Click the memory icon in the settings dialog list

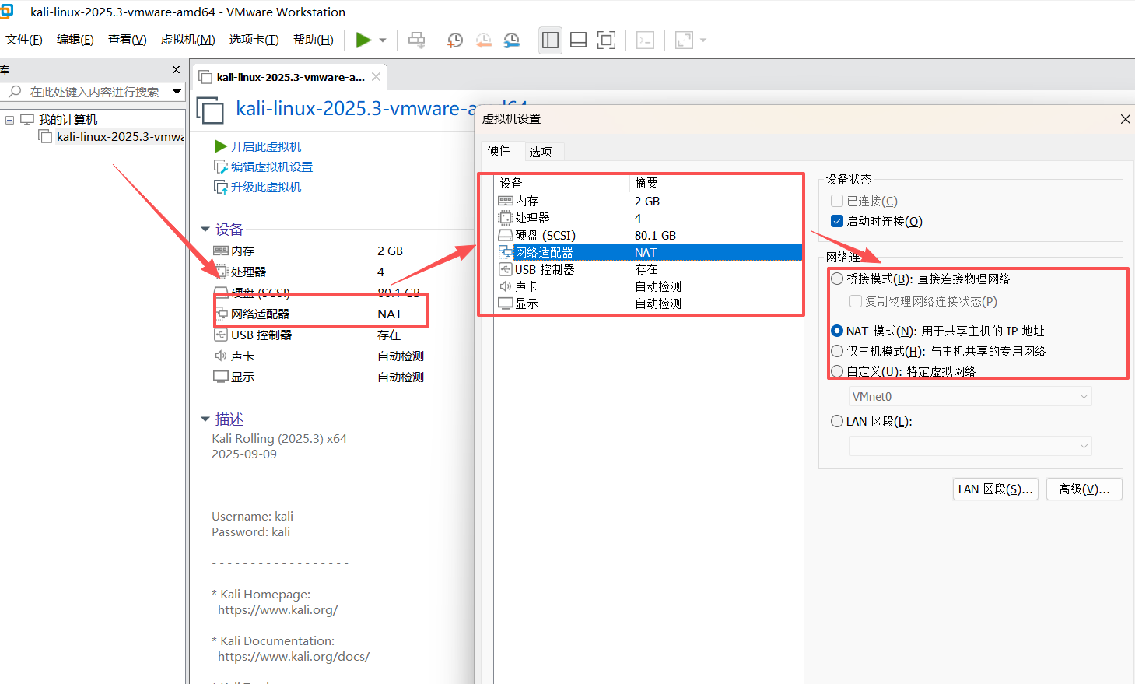[506, 201]
